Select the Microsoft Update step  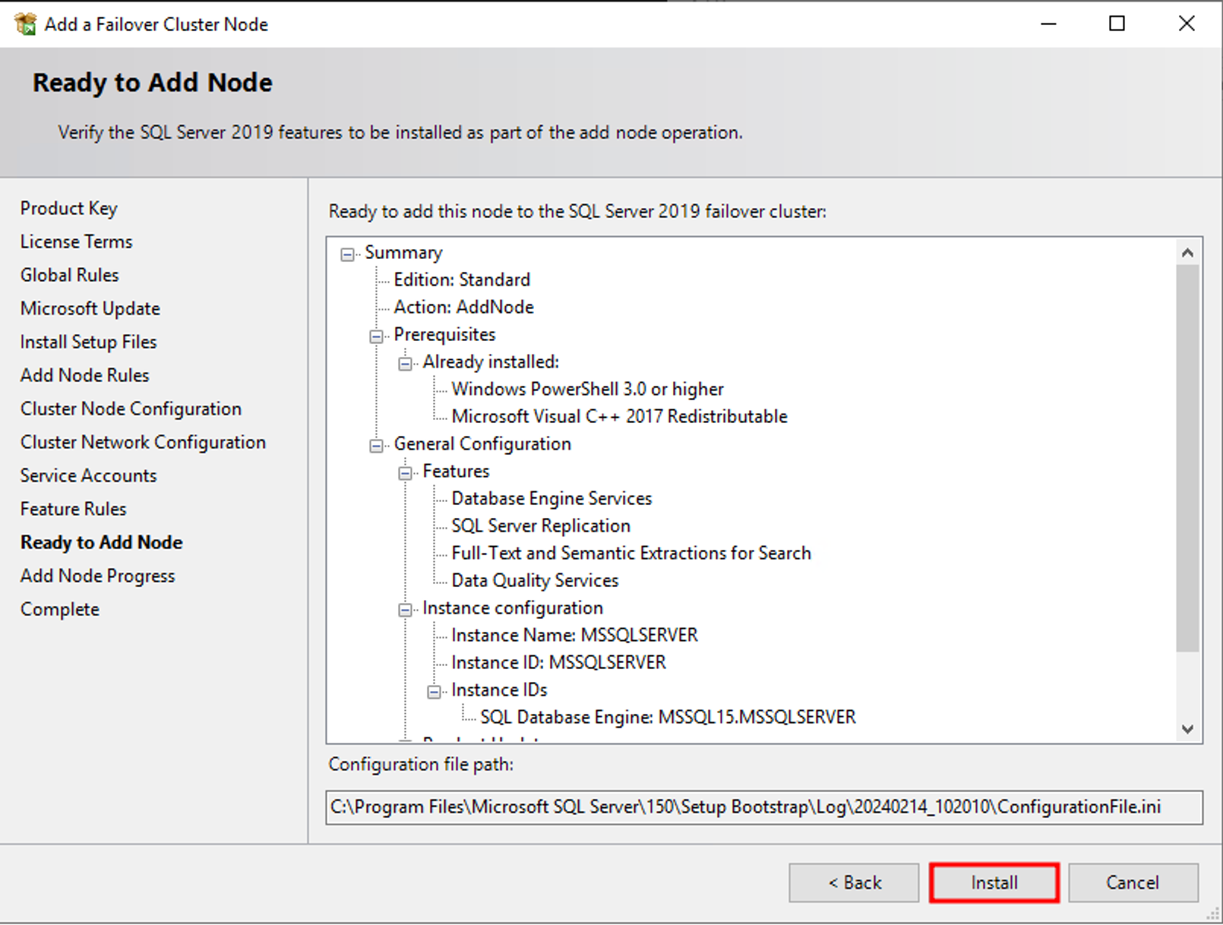tap(90, 308)
